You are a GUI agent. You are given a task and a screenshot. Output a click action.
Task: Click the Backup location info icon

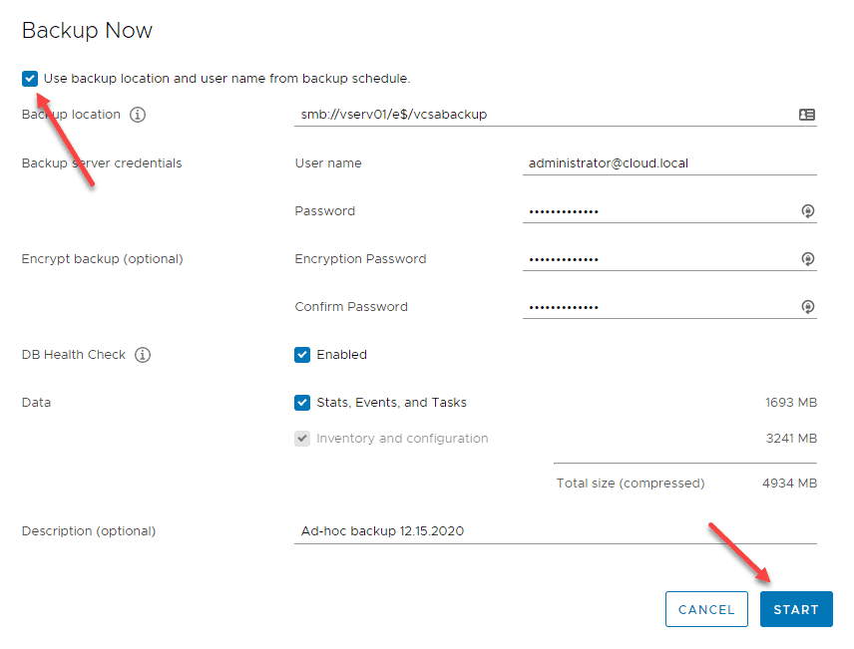coord(138,115)
